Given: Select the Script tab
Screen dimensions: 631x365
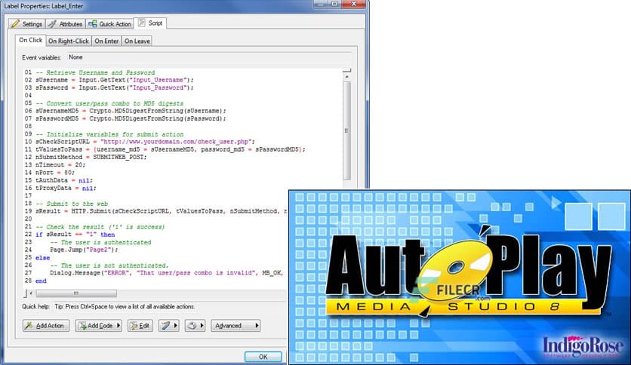Looking at the screenshot, I should [x=150, y=23].
